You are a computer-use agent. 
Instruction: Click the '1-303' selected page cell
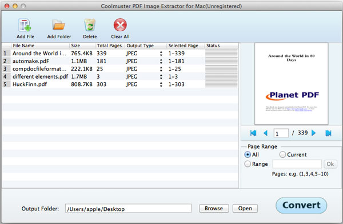point(176,84)
